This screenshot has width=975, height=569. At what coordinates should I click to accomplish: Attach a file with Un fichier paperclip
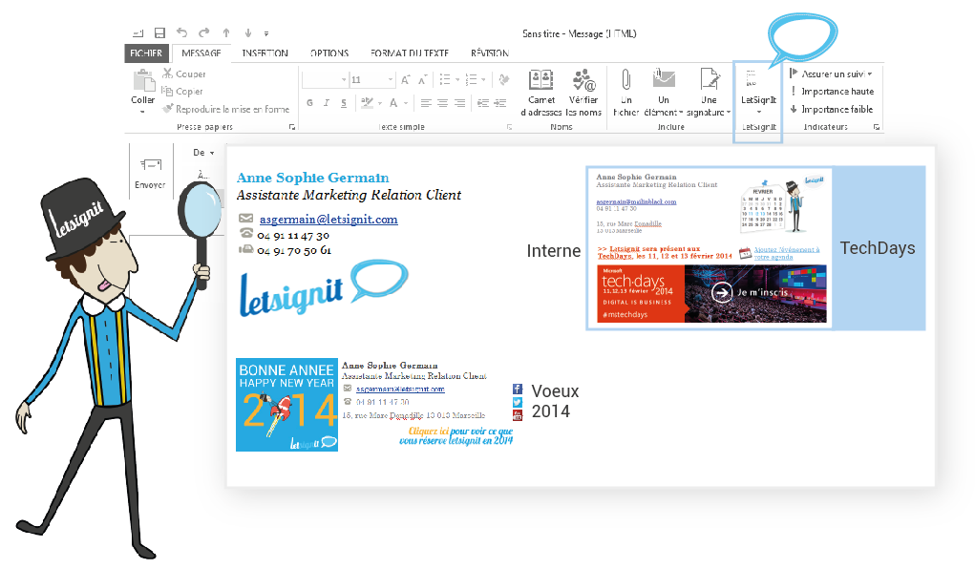[626, 92]
